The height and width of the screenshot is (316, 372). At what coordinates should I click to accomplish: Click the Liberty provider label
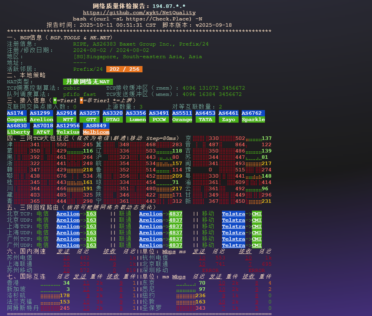coord(18,132)
